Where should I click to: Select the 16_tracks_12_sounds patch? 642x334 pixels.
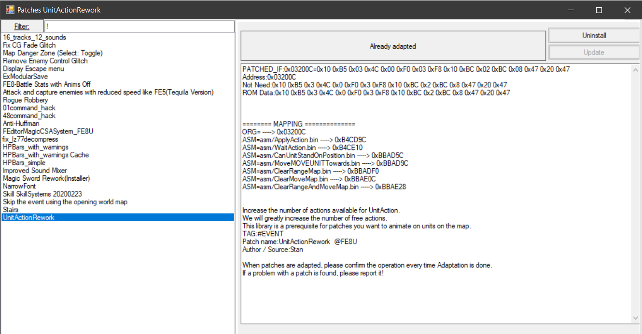pyautogui.click(x=34, y=38)
